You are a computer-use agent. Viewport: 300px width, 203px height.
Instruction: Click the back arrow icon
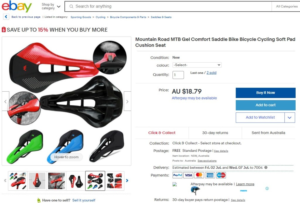click(x=6, y=17)
